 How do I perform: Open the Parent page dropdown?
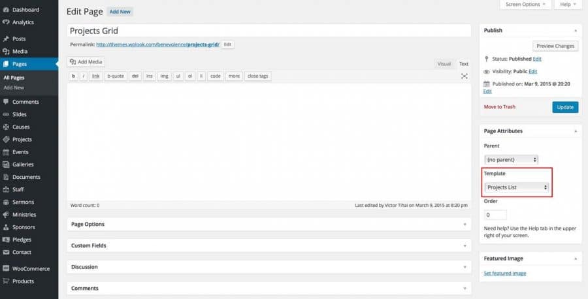pos(511,159)
